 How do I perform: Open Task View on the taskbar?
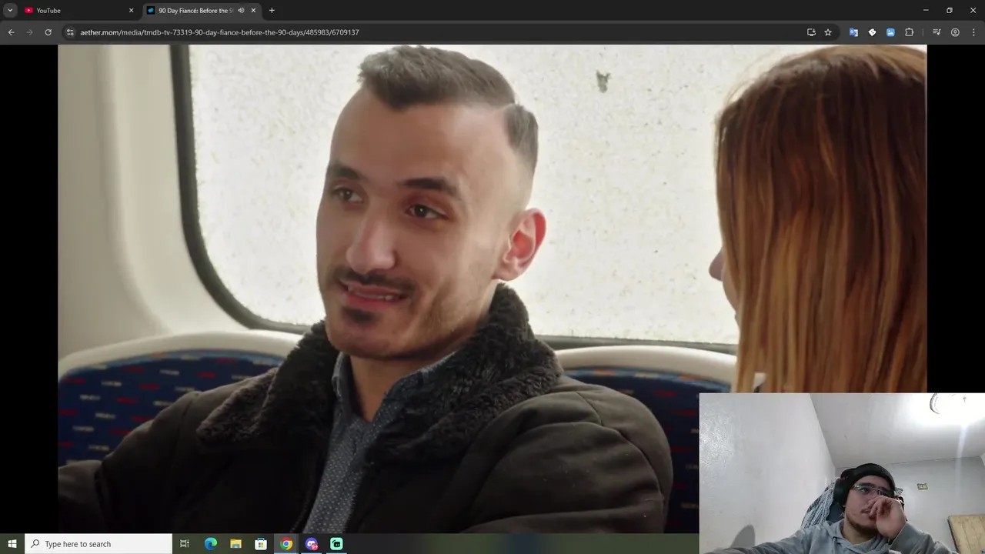click(185, 544)
